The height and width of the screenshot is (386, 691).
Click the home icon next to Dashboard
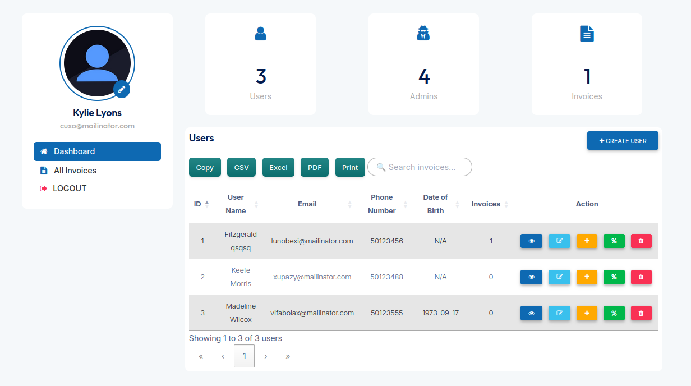pyautogui.click(x=43, y=151)
